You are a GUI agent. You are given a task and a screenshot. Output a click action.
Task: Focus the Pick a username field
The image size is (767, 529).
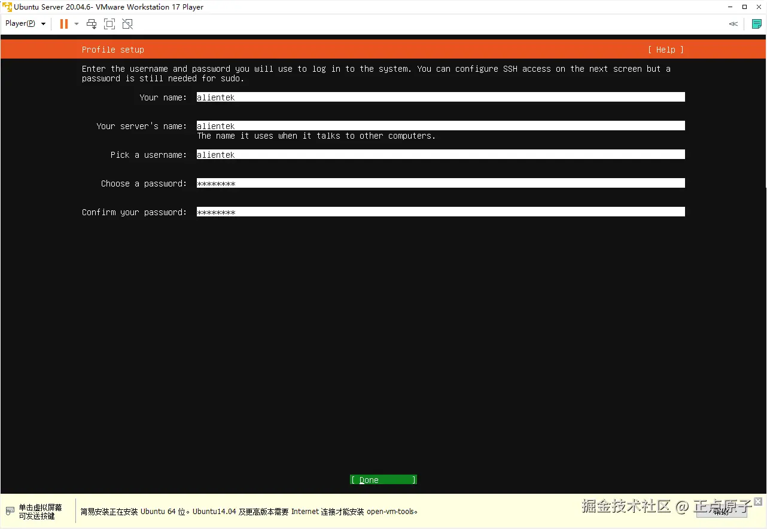point(440,154)
